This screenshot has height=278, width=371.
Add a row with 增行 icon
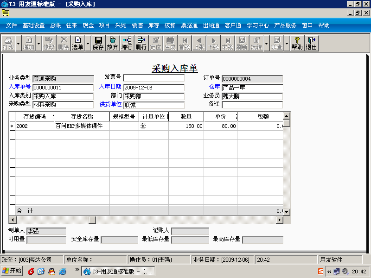(127, 43)
